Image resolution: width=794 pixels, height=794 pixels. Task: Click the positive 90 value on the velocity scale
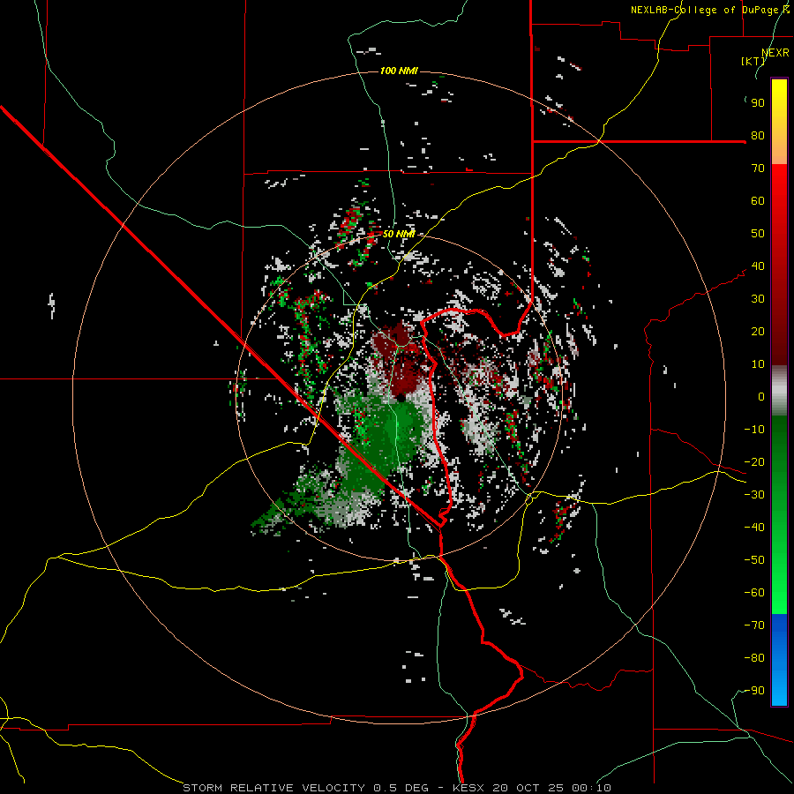click(758, 103)
